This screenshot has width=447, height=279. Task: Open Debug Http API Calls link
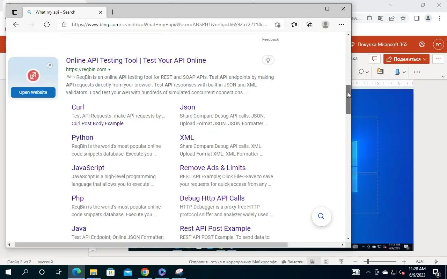coord(212,198)
